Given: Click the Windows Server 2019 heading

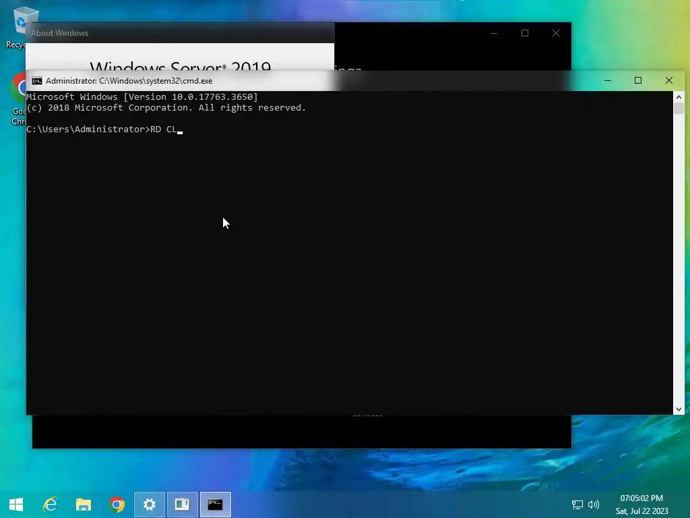Looking at the screenshot, I should [181, 67].
